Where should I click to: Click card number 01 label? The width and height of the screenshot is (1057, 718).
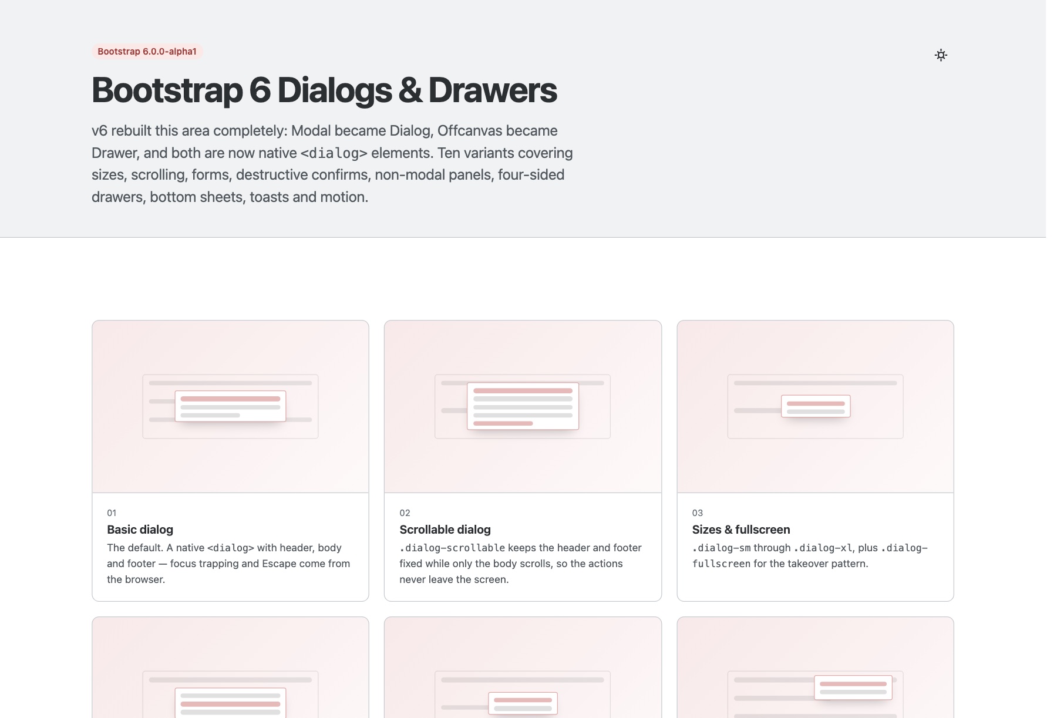pos(112,513)
